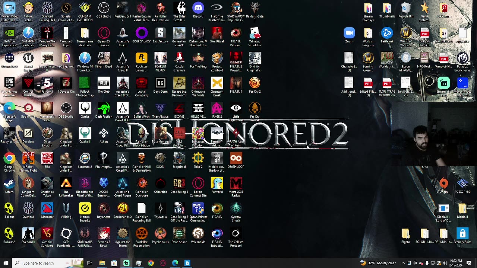Click the taskbar search box
Viewport: 477px width, 268px height.
pyautogui.click(x=47, y=263)
